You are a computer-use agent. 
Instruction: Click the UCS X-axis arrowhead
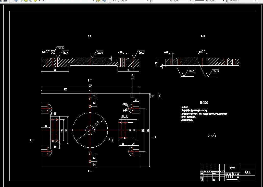click(152, 96)
